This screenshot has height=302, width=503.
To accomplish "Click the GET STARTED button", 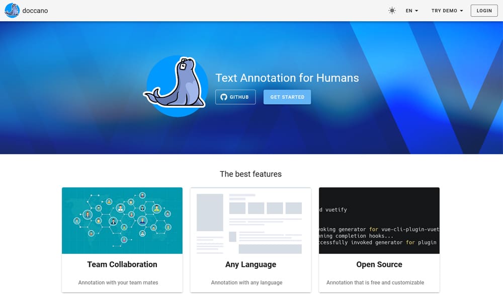I will 287,97.
